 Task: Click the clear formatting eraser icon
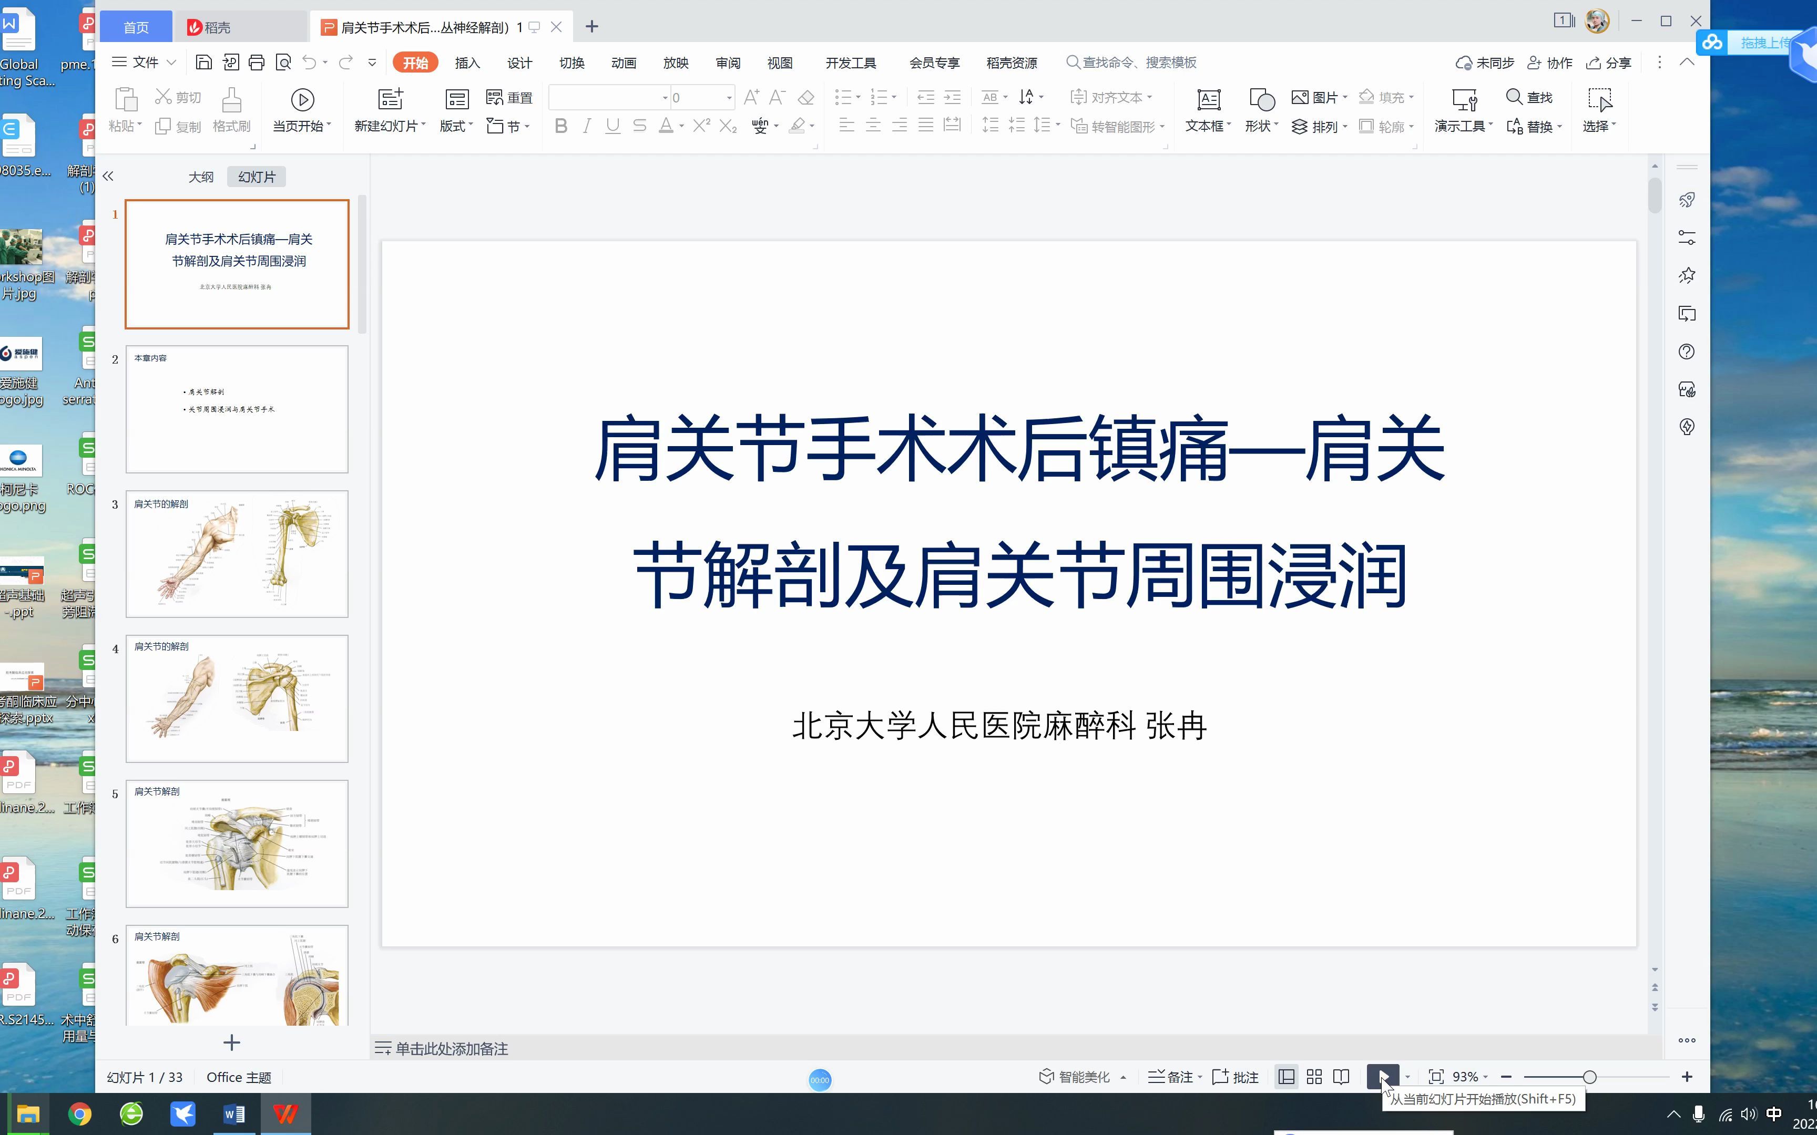click(x=805, y=98)
